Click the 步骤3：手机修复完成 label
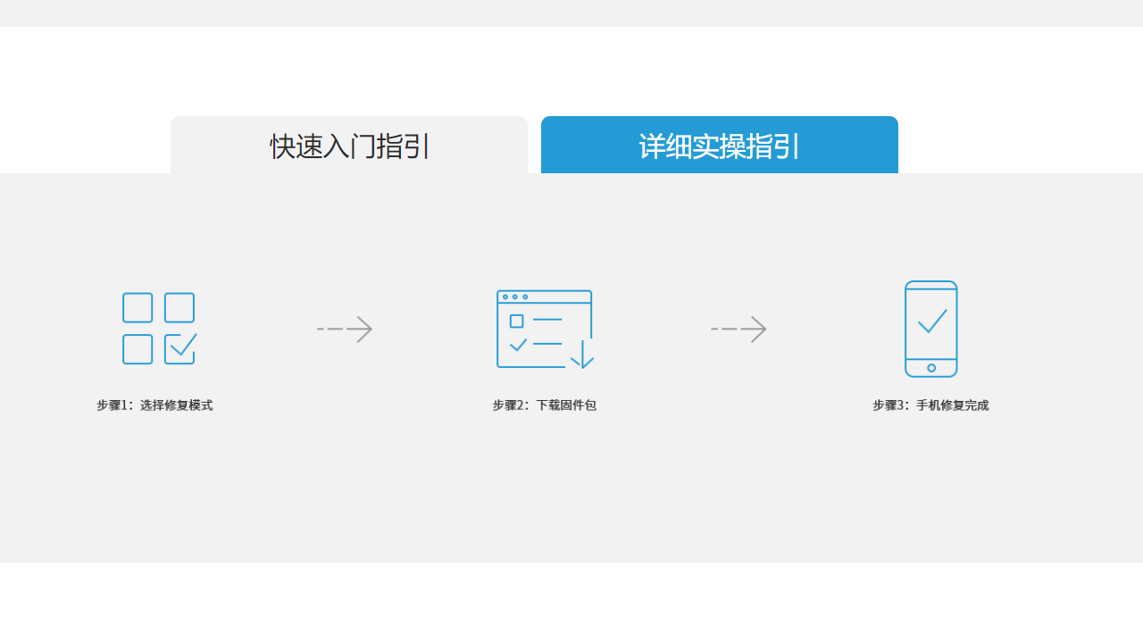 930,405
